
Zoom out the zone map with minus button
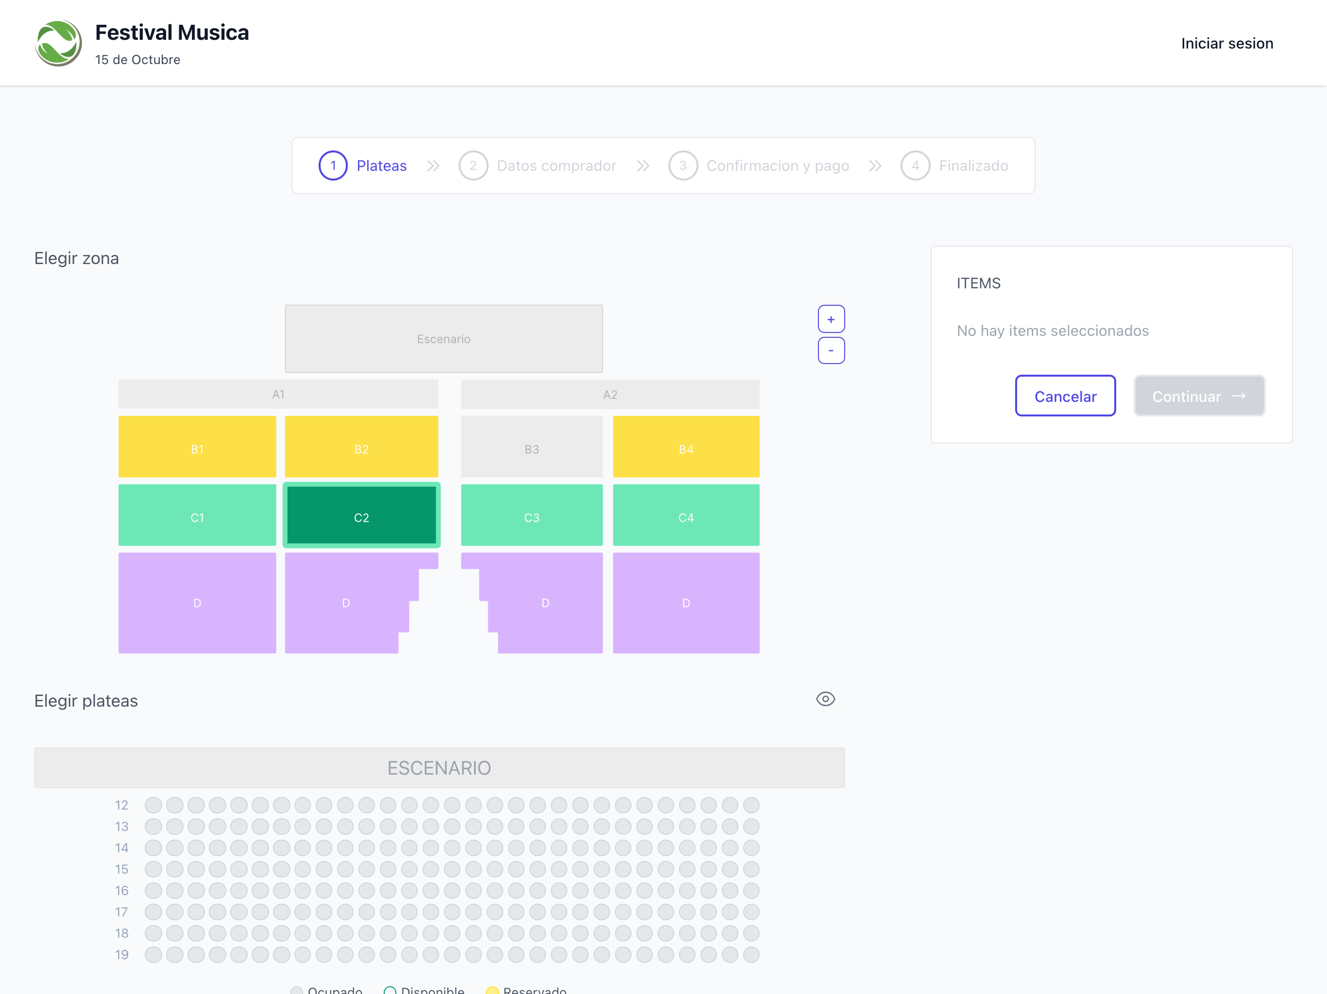(x=831, y=350)
